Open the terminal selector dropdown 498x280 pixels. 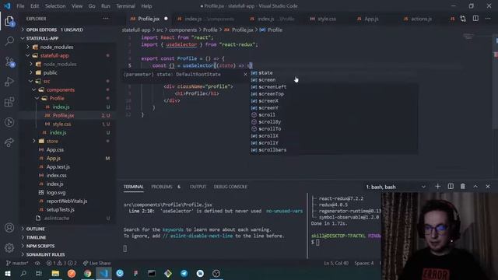point(395,187)
